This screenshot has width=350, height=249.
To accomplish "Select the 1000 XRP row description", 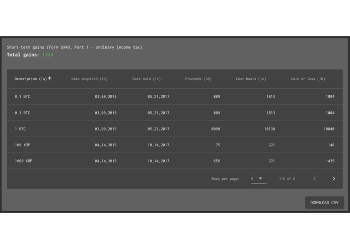I will pos(24,161).
